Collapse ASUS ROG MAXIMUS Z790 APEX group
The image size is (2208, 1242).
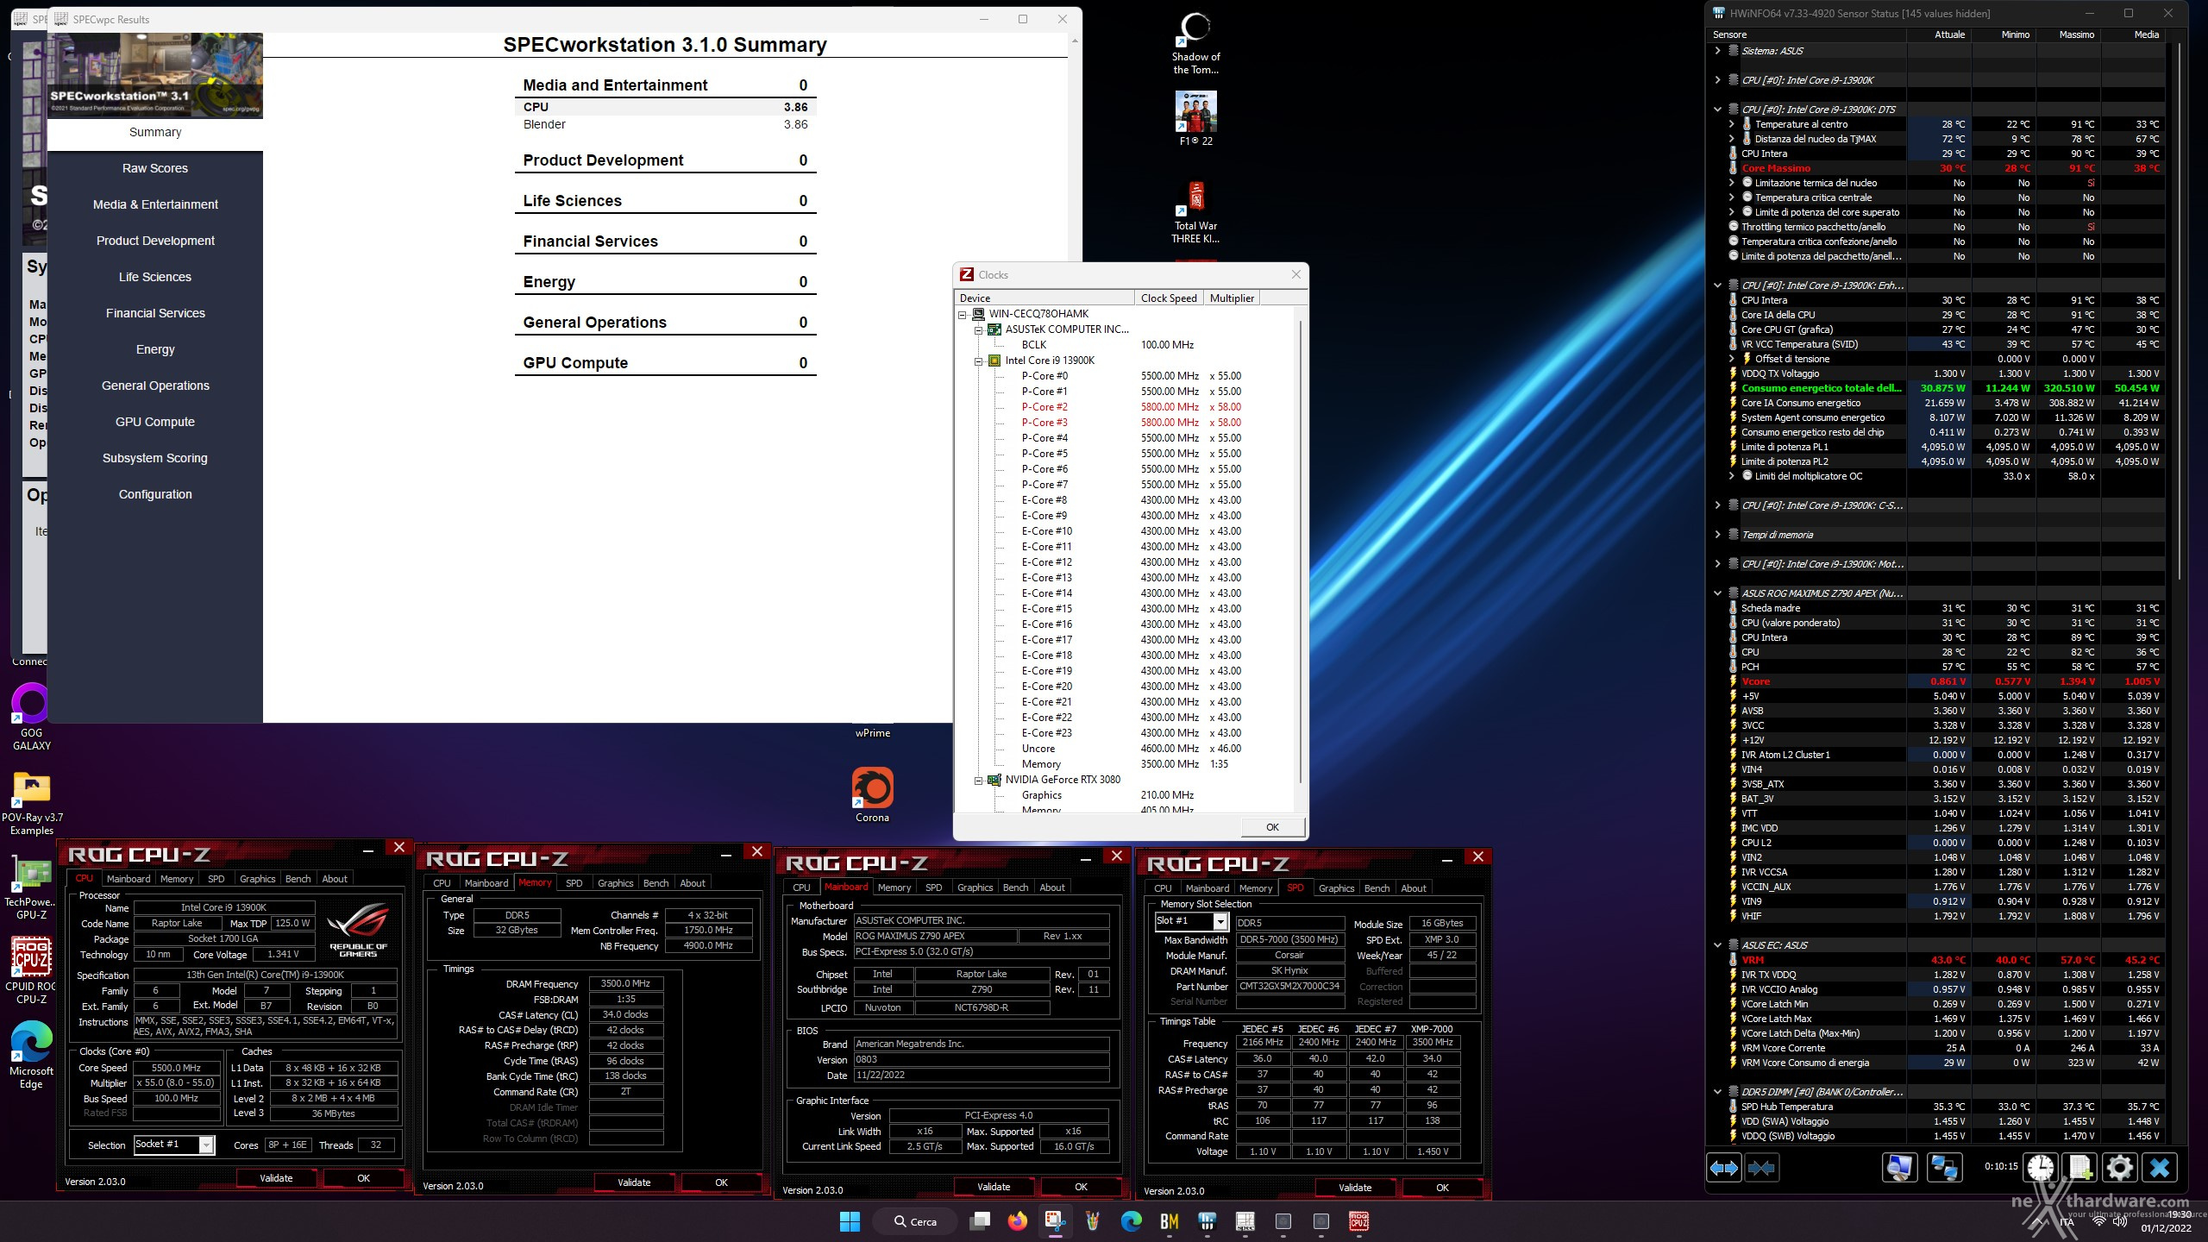[1717, 593]
